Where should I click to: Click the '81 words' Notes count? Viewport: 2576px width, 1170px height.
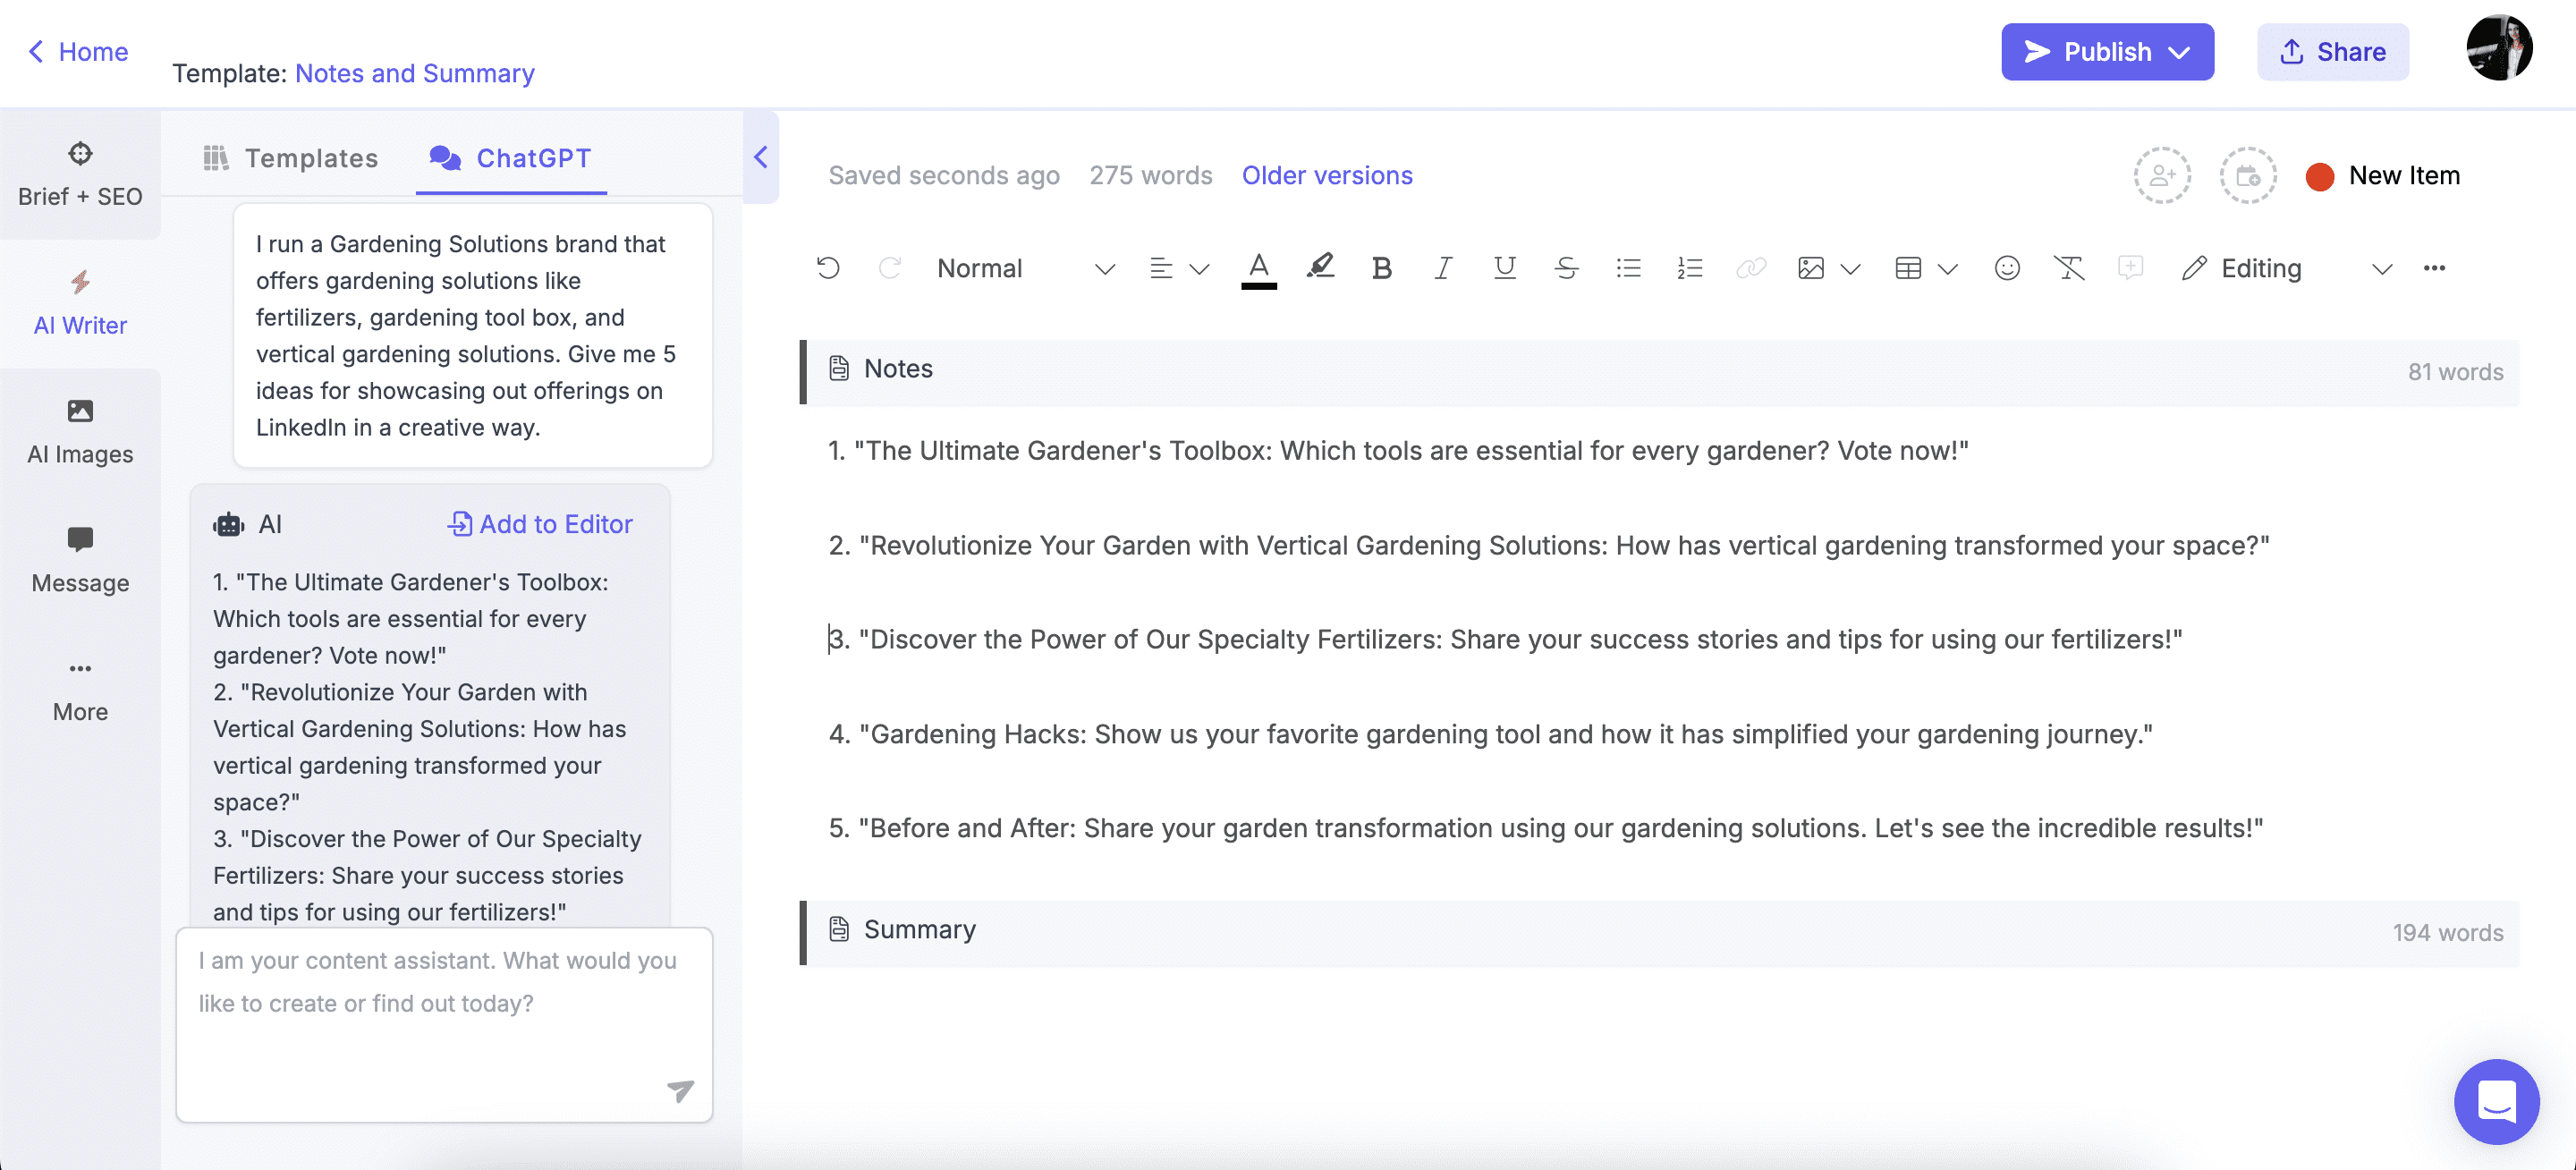pos(2455,372)
